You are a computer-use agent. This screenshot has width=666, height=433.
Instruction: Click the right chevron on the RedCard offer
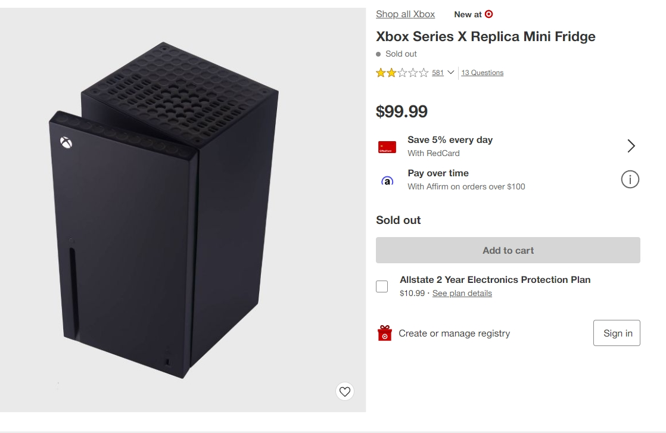(631, 145)
